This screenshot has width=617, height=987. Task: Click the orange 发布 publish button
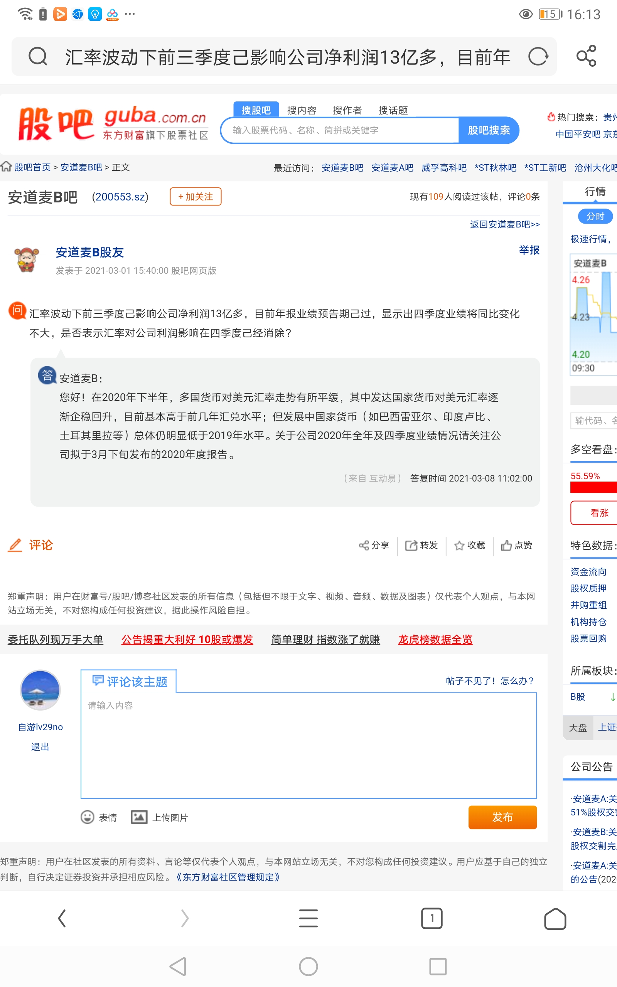(502, 817)
